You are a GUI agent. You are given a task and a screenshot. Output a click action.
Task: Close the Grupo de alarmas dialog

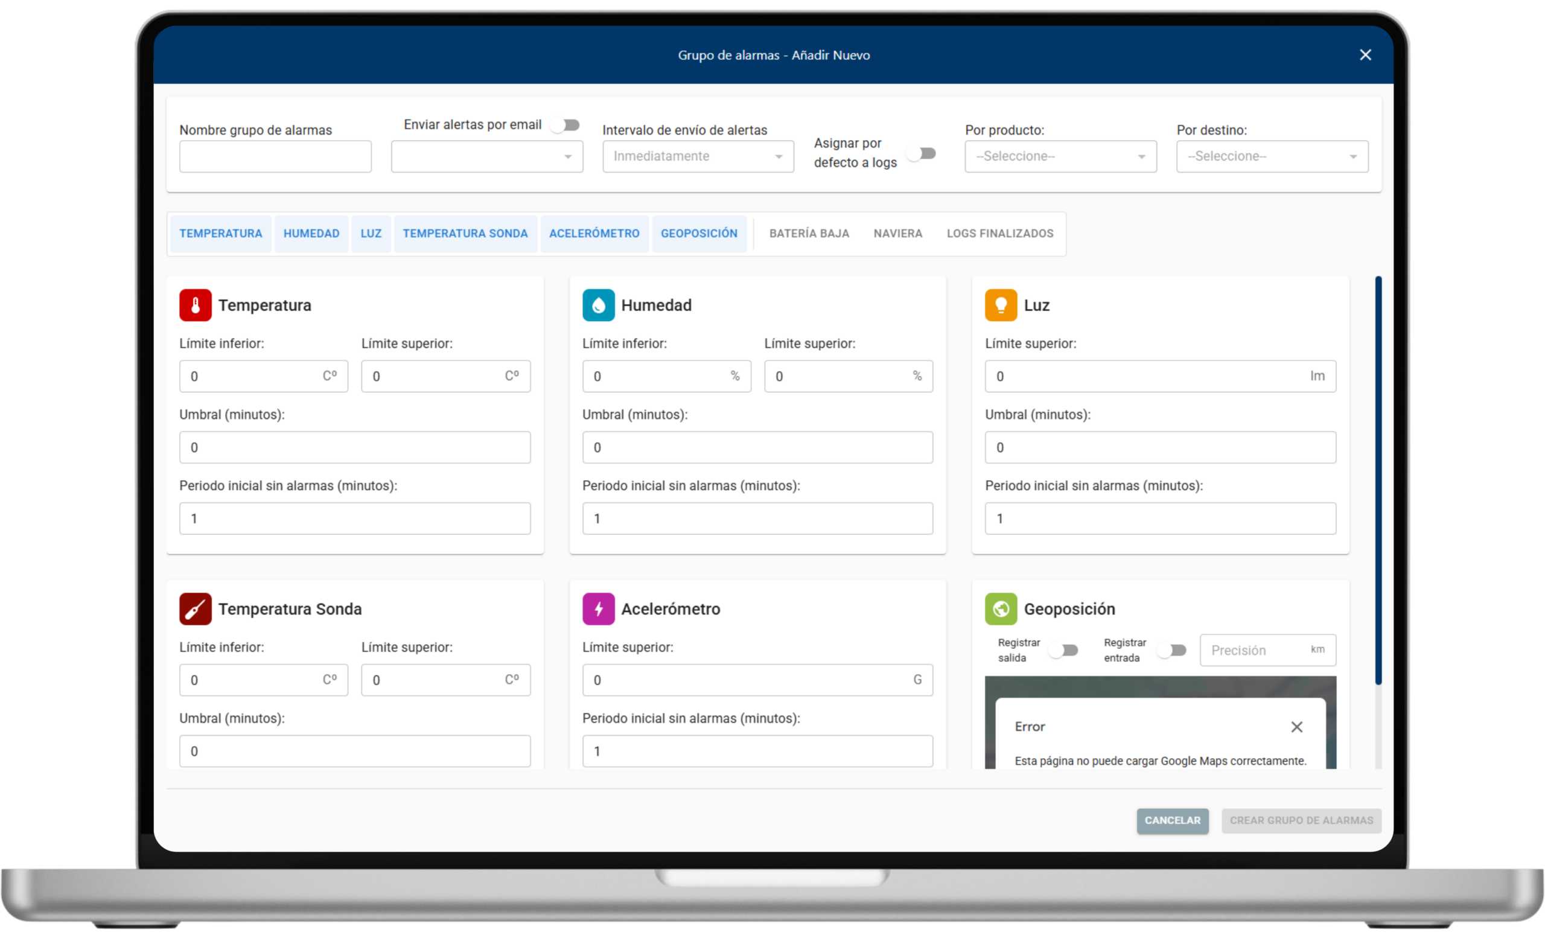coord(1365,55)
